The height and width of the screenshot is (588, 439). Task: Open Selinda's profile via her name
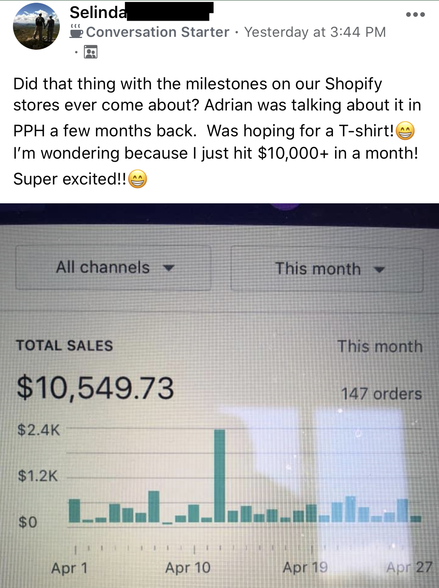pos(98,12)
